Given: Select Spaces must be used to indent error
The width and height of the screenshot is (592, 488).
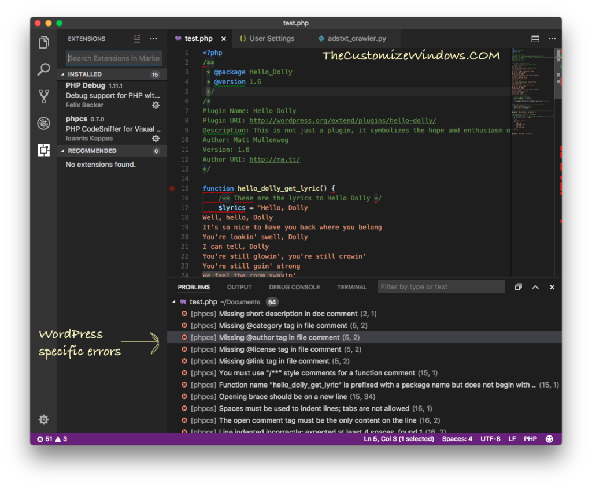Looking at the screenshot, I should [364, 408].
